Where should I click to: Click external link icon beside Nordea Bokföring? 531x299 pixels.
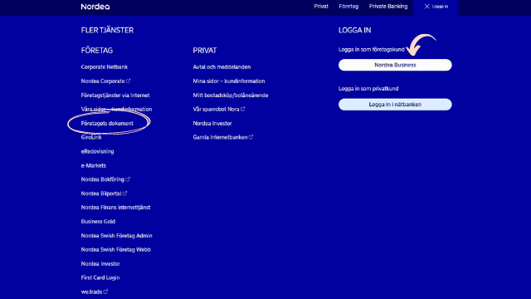[128, 179]
